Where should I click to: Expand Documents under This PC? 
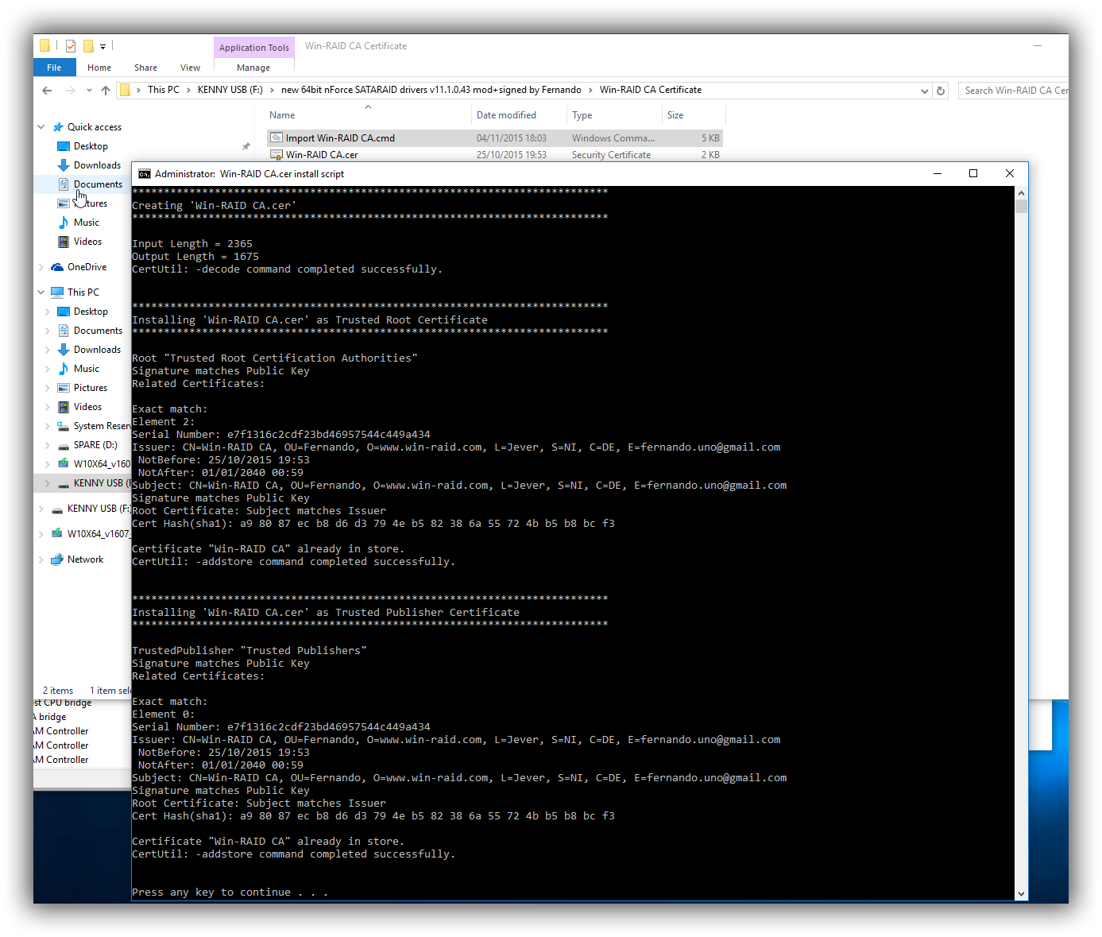(48, 331)
